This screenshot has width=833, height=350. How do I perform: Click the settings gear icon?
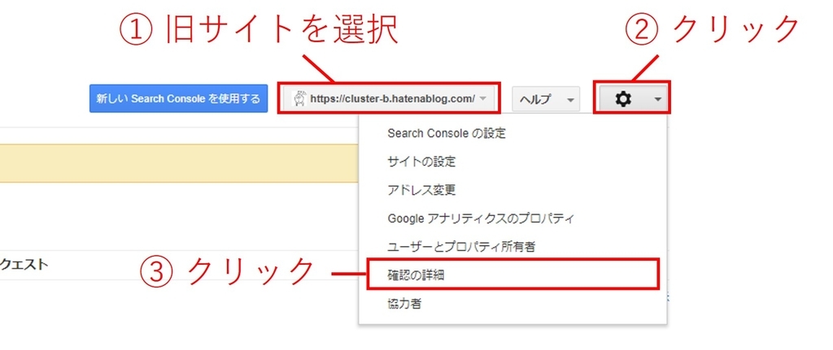point(622,98)
